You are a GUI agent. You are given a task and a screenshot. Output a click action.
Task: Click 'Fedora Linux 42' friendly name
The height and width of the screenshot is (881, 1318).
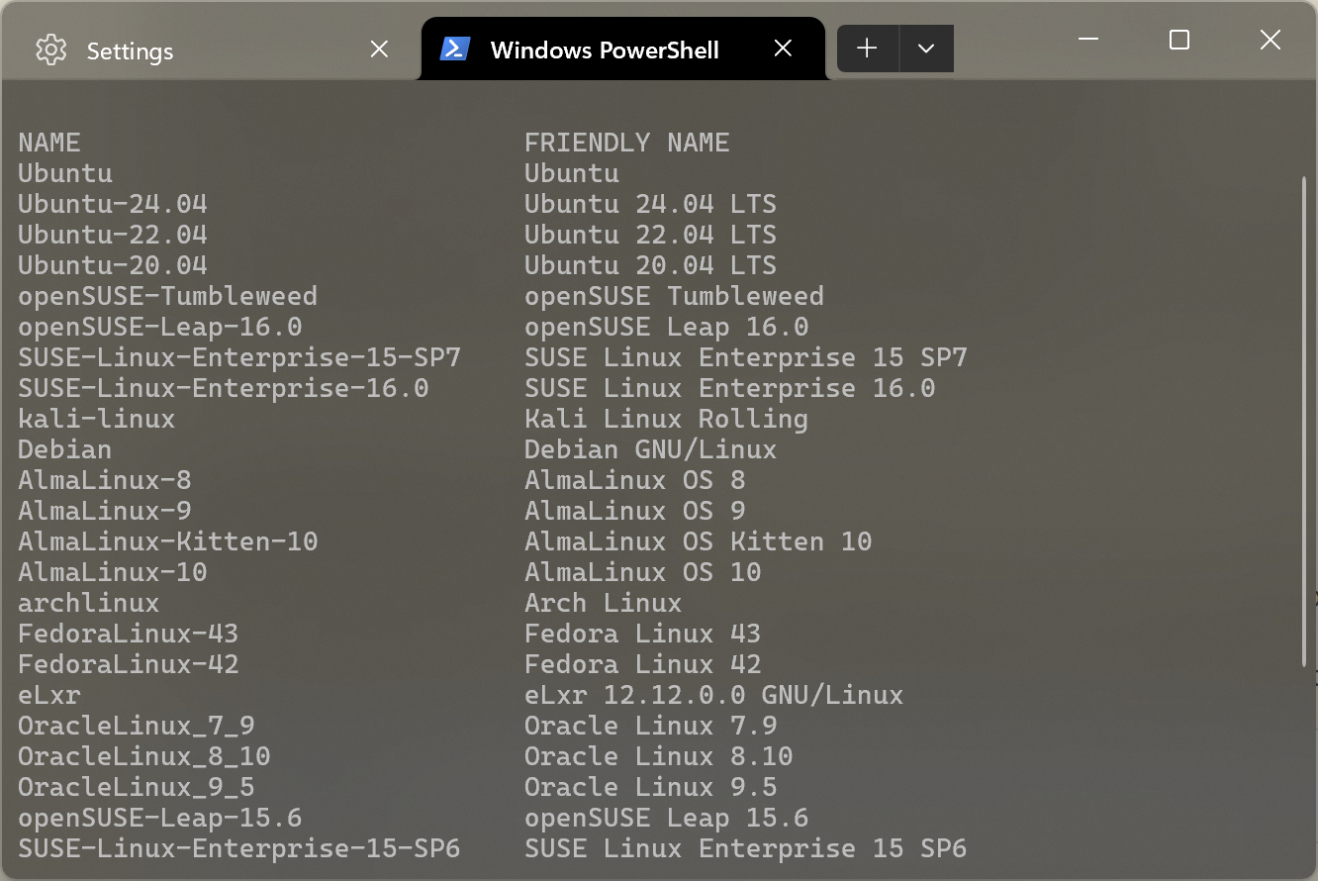coord(643,664)
